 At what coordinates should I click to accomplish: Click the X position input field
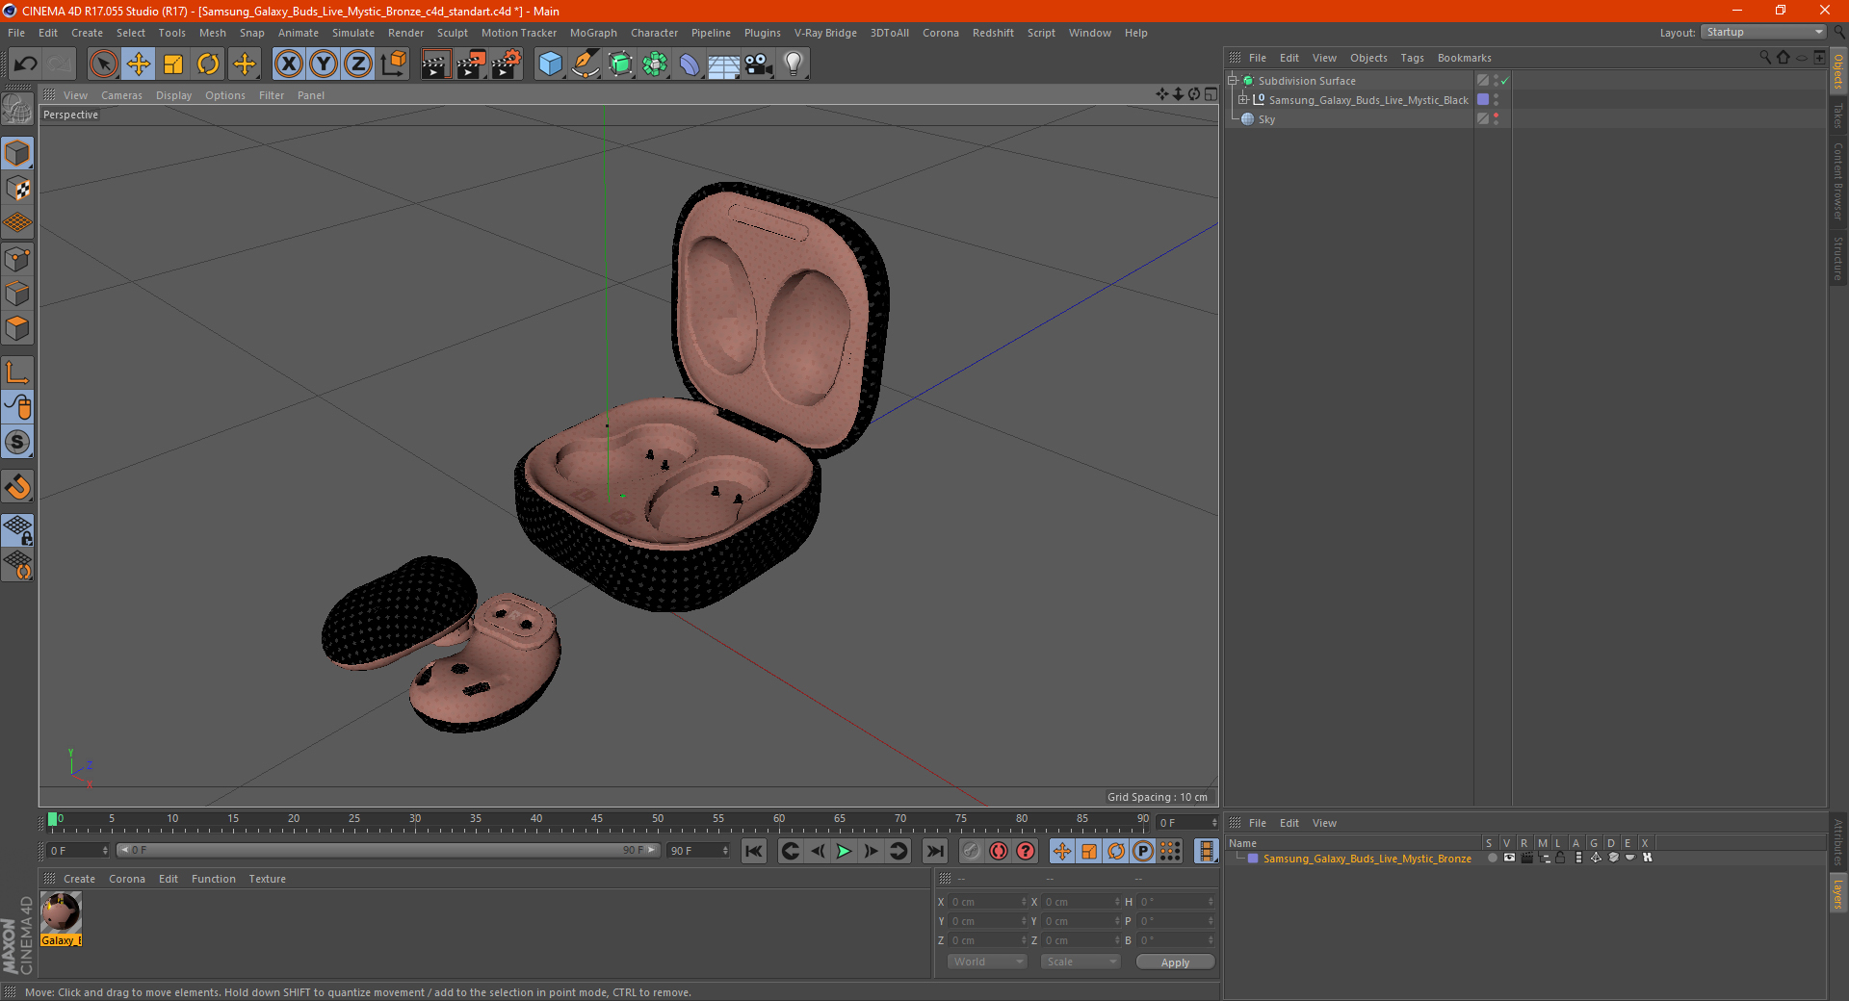pyautogui.click(x=989, y=902)
